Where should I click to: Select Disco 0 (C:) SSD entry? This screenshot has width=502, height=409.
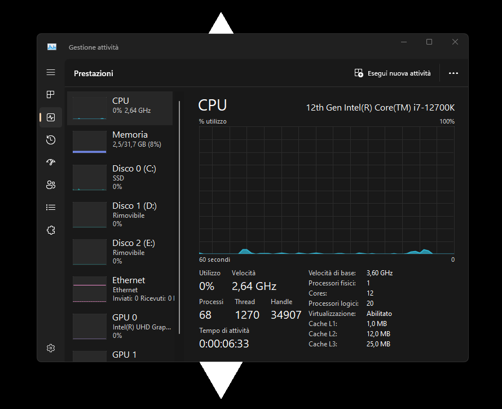coord(120,177)
